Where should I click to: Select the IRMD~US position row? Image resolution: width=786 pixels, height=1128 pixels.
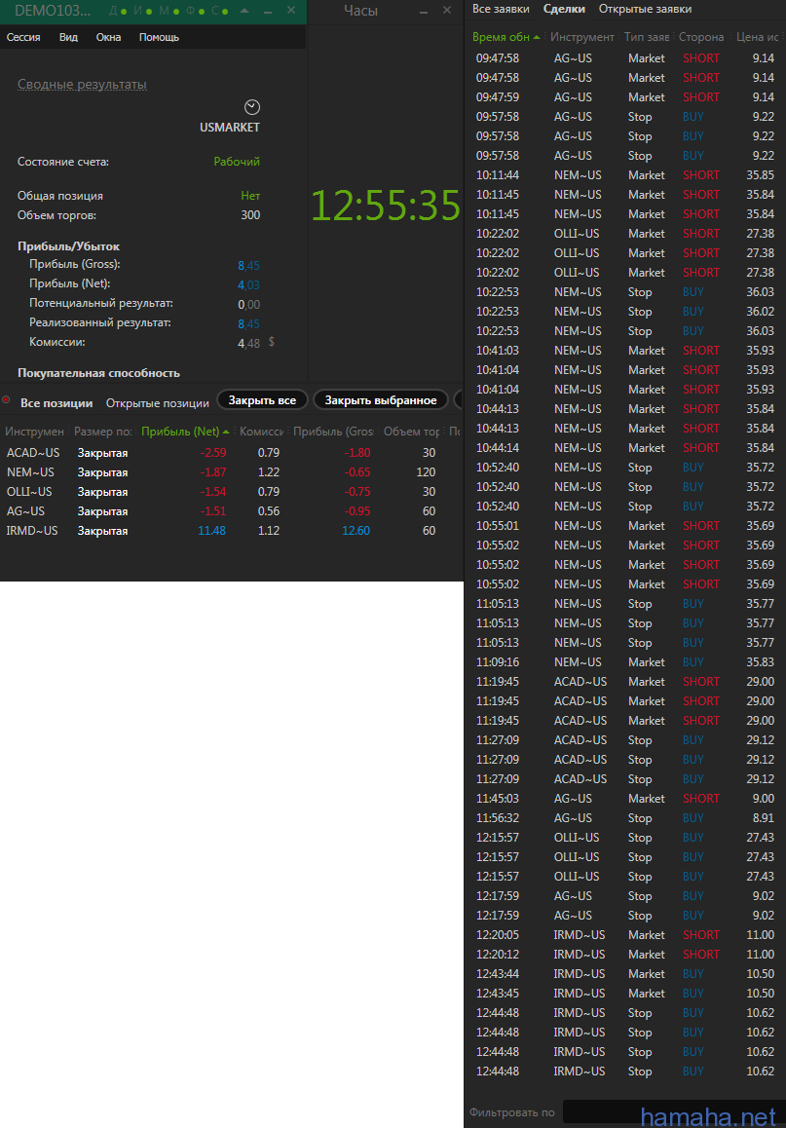[x=232, y=531]
